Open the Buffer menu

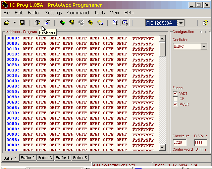point(34,13)
